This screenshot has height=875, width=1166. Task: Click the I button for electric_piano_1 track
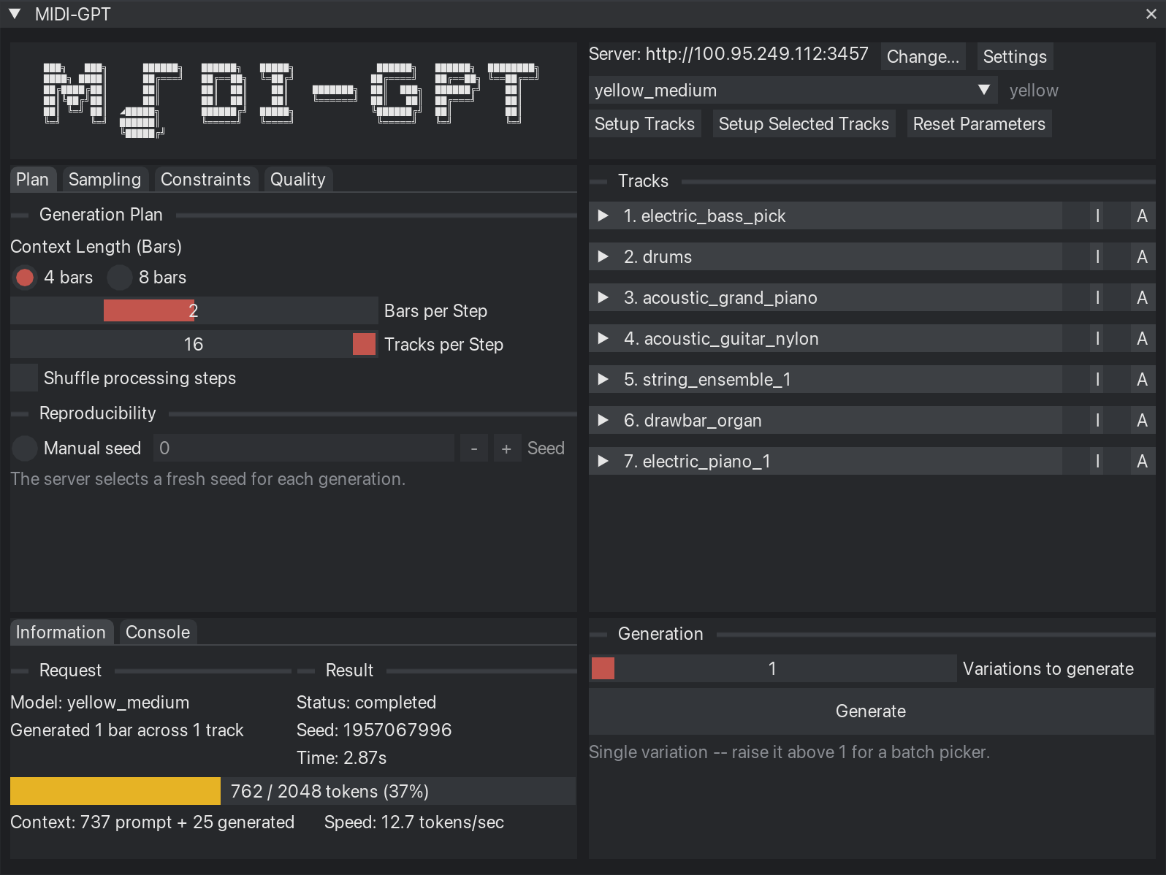[x=1097, y=461]
